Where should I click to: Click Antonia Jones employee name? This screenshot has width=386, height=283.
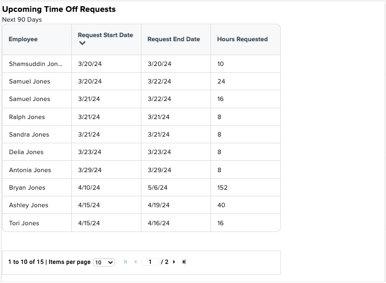[x=30, y=170]
